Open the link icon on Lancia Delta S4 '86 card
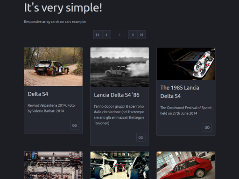Viewport: 239px width, 179px height. pos(141,138)
